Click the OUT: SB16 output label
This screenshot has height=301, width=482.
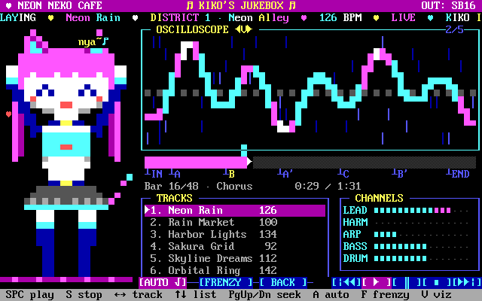click(449, 5)
